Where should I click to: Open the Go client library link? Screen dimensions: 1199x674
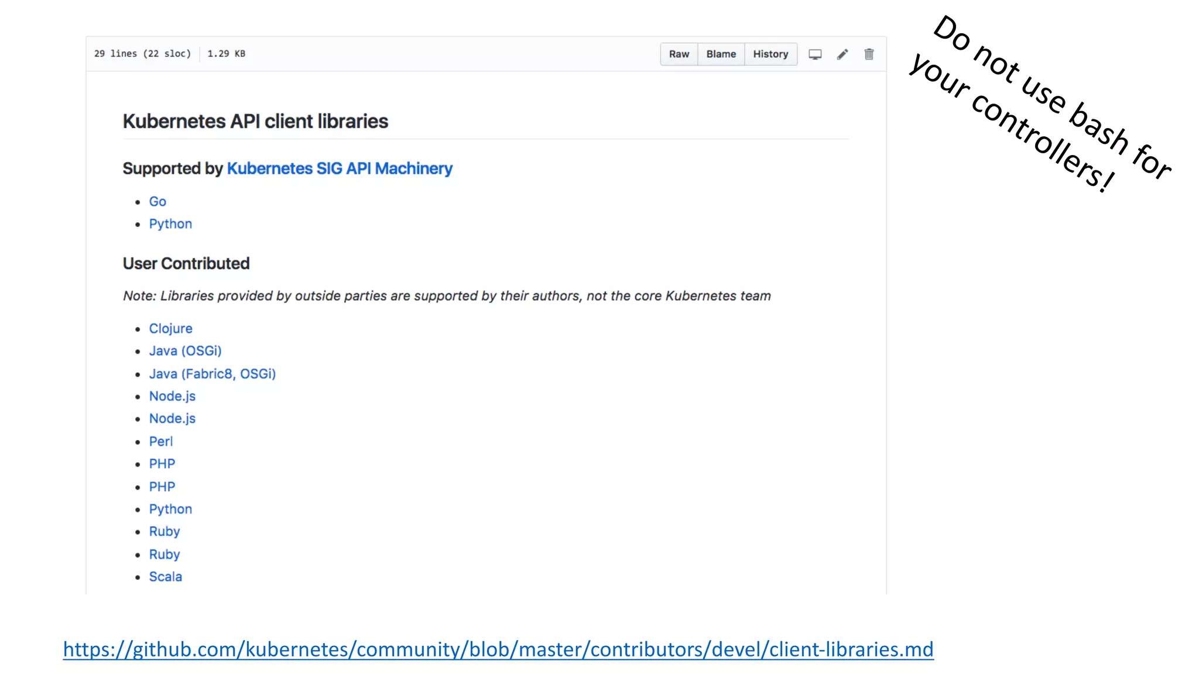coord(157,201)
